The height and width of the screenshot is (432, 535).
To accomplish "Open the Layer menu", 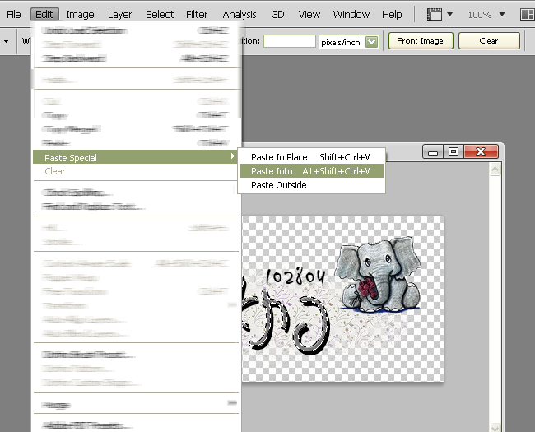I will [120, 14].
